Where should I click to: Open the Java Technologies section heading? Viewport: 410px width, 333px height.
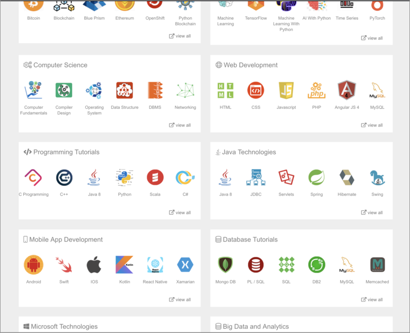click(x=249, y=152)
